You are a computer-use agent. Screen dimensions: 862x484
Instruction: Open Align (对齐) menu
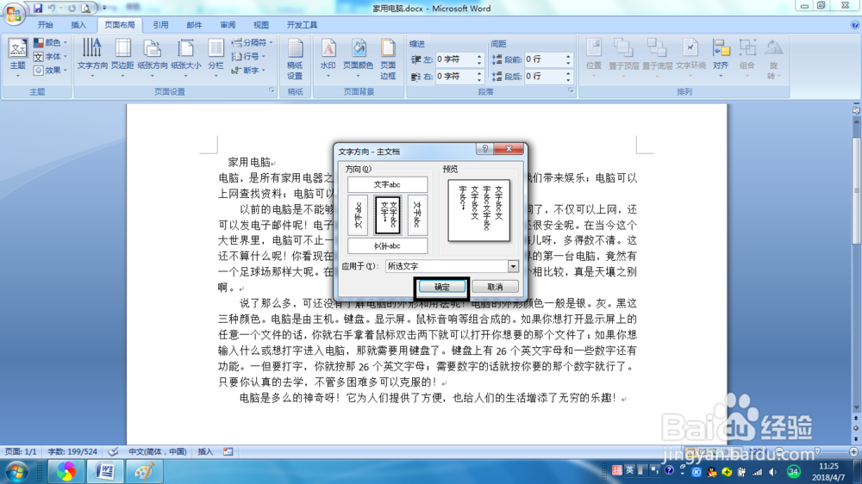pyautogui.click(x=721, y=57)
